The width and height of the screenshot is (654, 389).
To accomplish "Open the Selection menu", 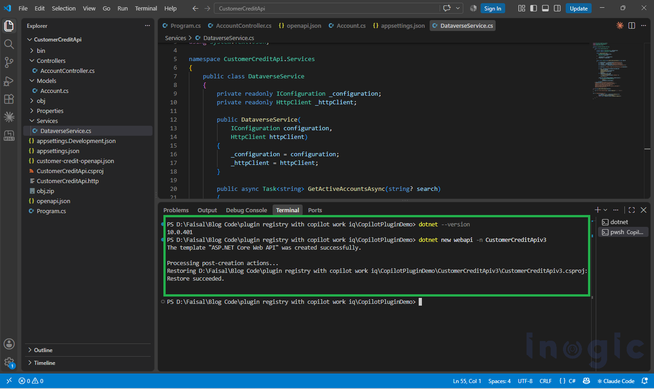I will click(x=64, y=8).
